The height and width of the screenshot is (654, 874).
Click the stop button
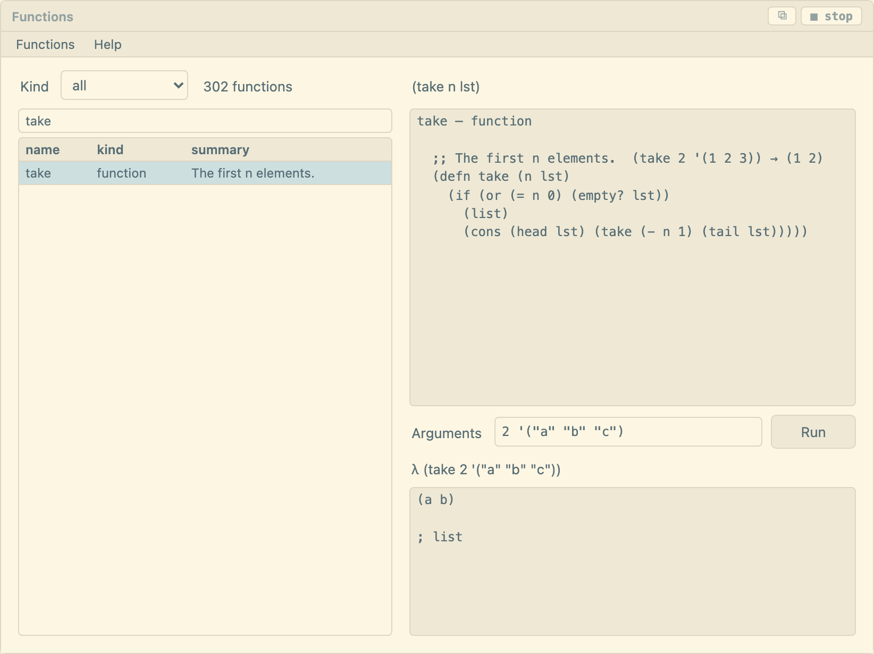831,16
